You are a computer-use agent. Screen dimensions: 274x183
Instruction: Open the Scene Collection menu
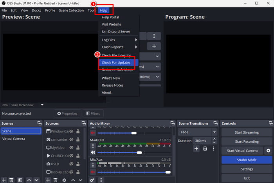(71, 10)
